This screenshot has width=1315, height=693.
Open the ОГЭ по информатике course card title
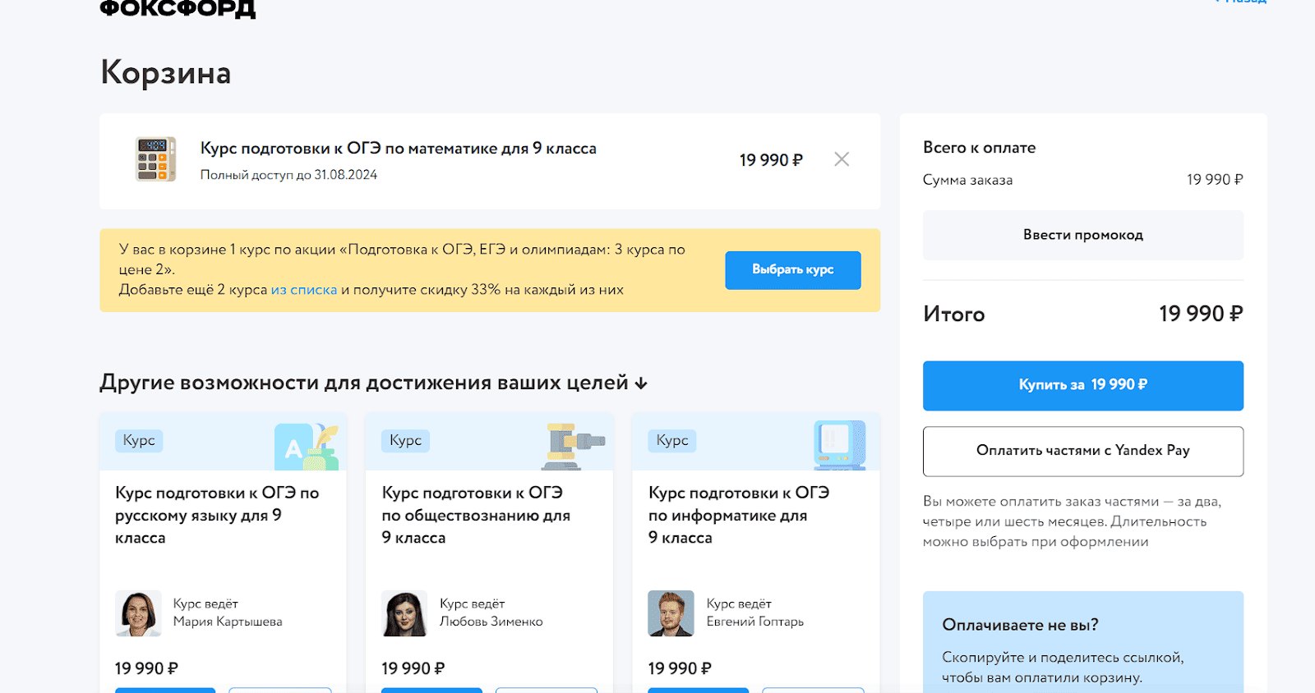[x=738, y=515]
